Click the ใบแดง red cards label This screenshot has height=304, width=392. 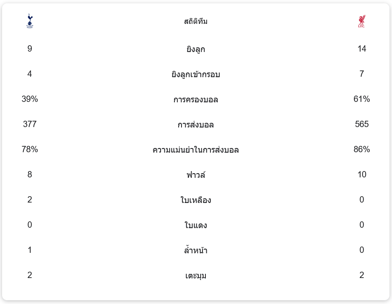[196, 226]
